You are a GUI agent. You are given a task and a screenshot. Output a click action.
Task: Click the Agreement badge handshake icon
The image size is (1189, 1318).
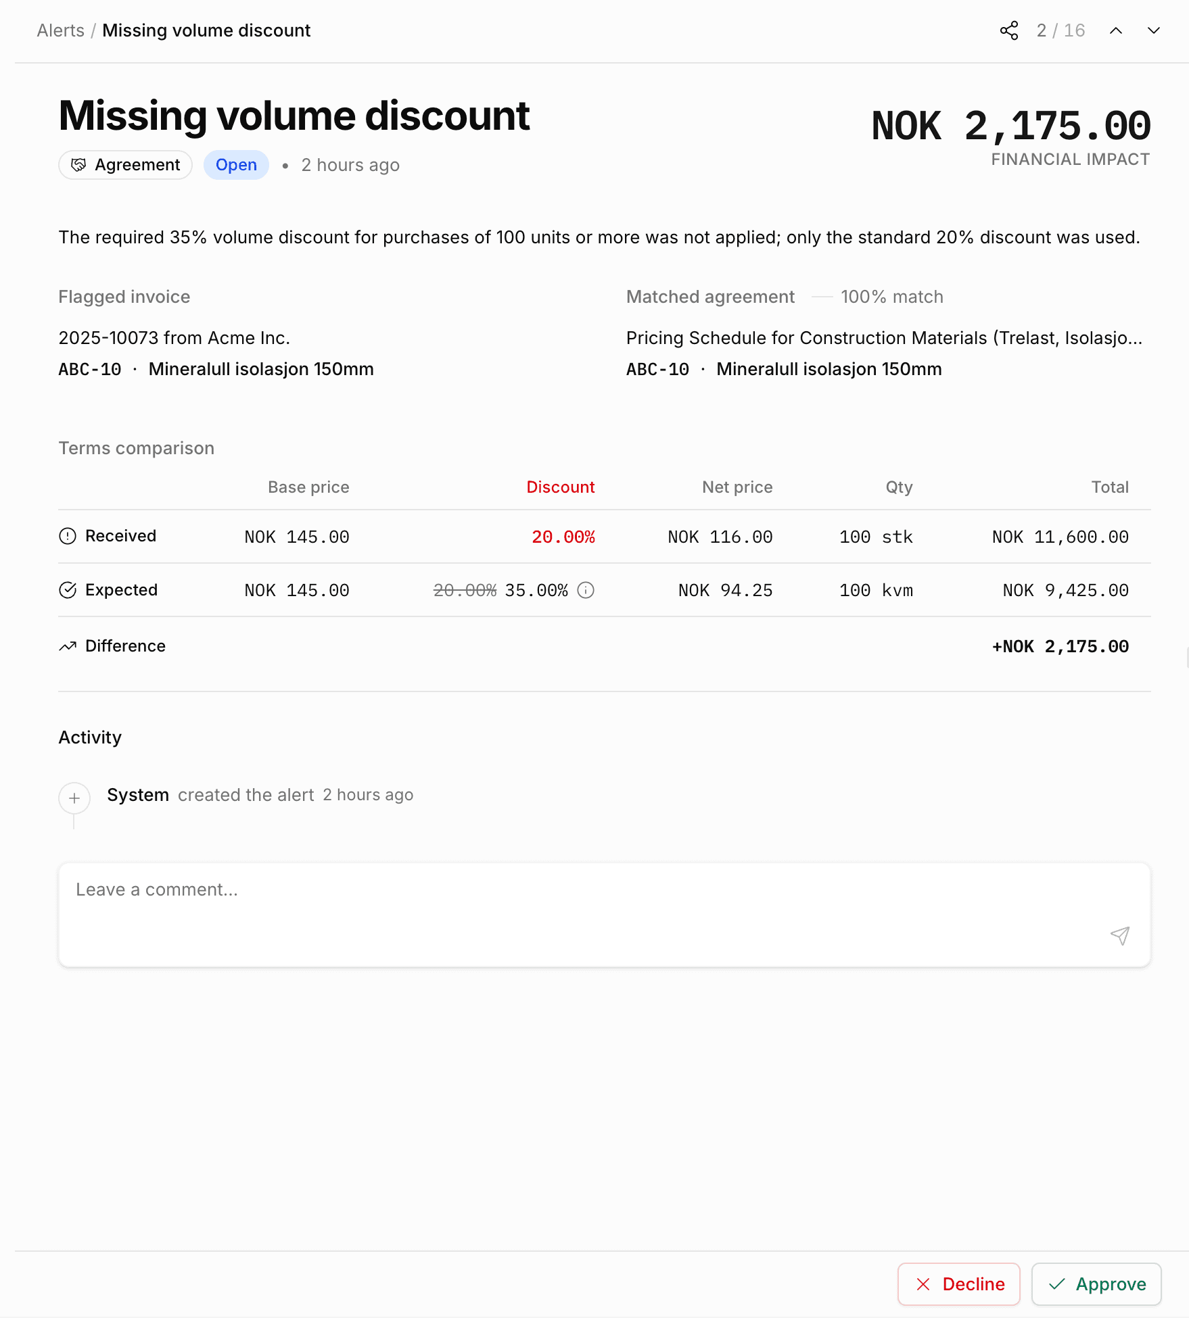coord(78,164)
